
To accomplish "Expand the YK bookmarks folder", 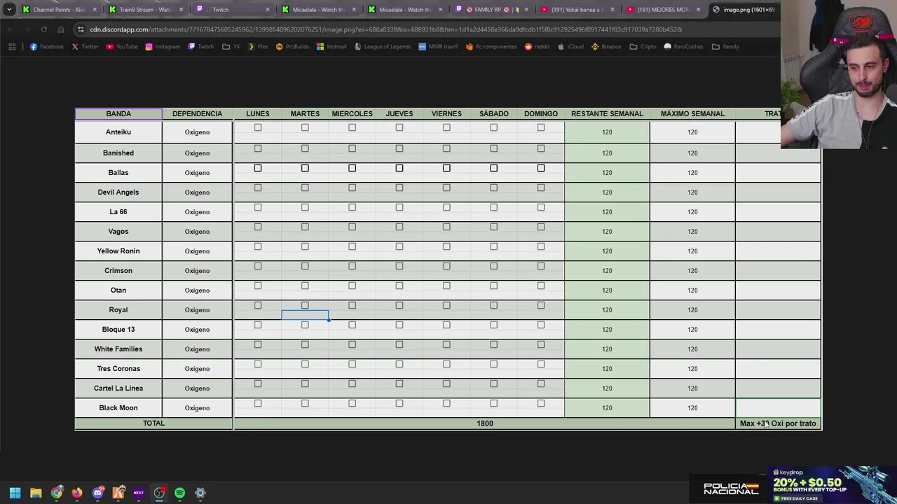I will [231, 47].
